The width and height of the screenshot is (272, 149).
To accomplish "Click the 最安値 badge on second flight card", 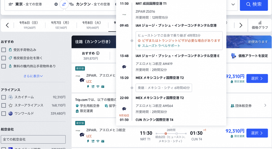I will [x=80, y=123].
